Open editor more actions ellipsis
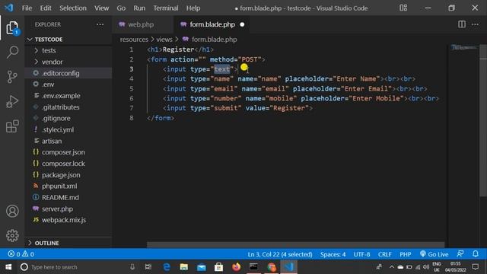 click(475, 24)
